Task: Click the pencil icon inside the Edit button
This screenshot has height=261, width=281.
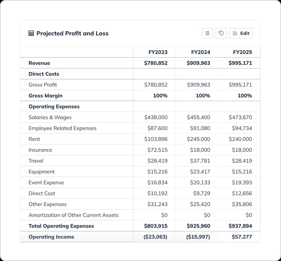Action: coord(235,33)
